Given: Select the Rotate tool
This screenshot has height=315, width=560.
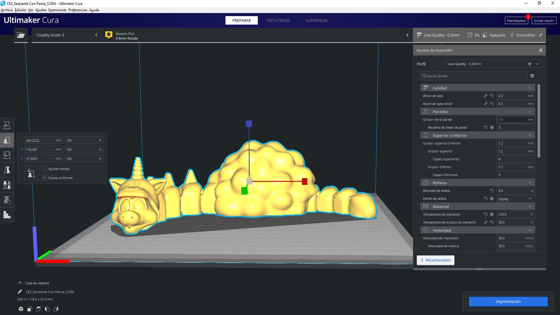Looking at the screenshot, I should pyautogui.click(x=7, y=155).
